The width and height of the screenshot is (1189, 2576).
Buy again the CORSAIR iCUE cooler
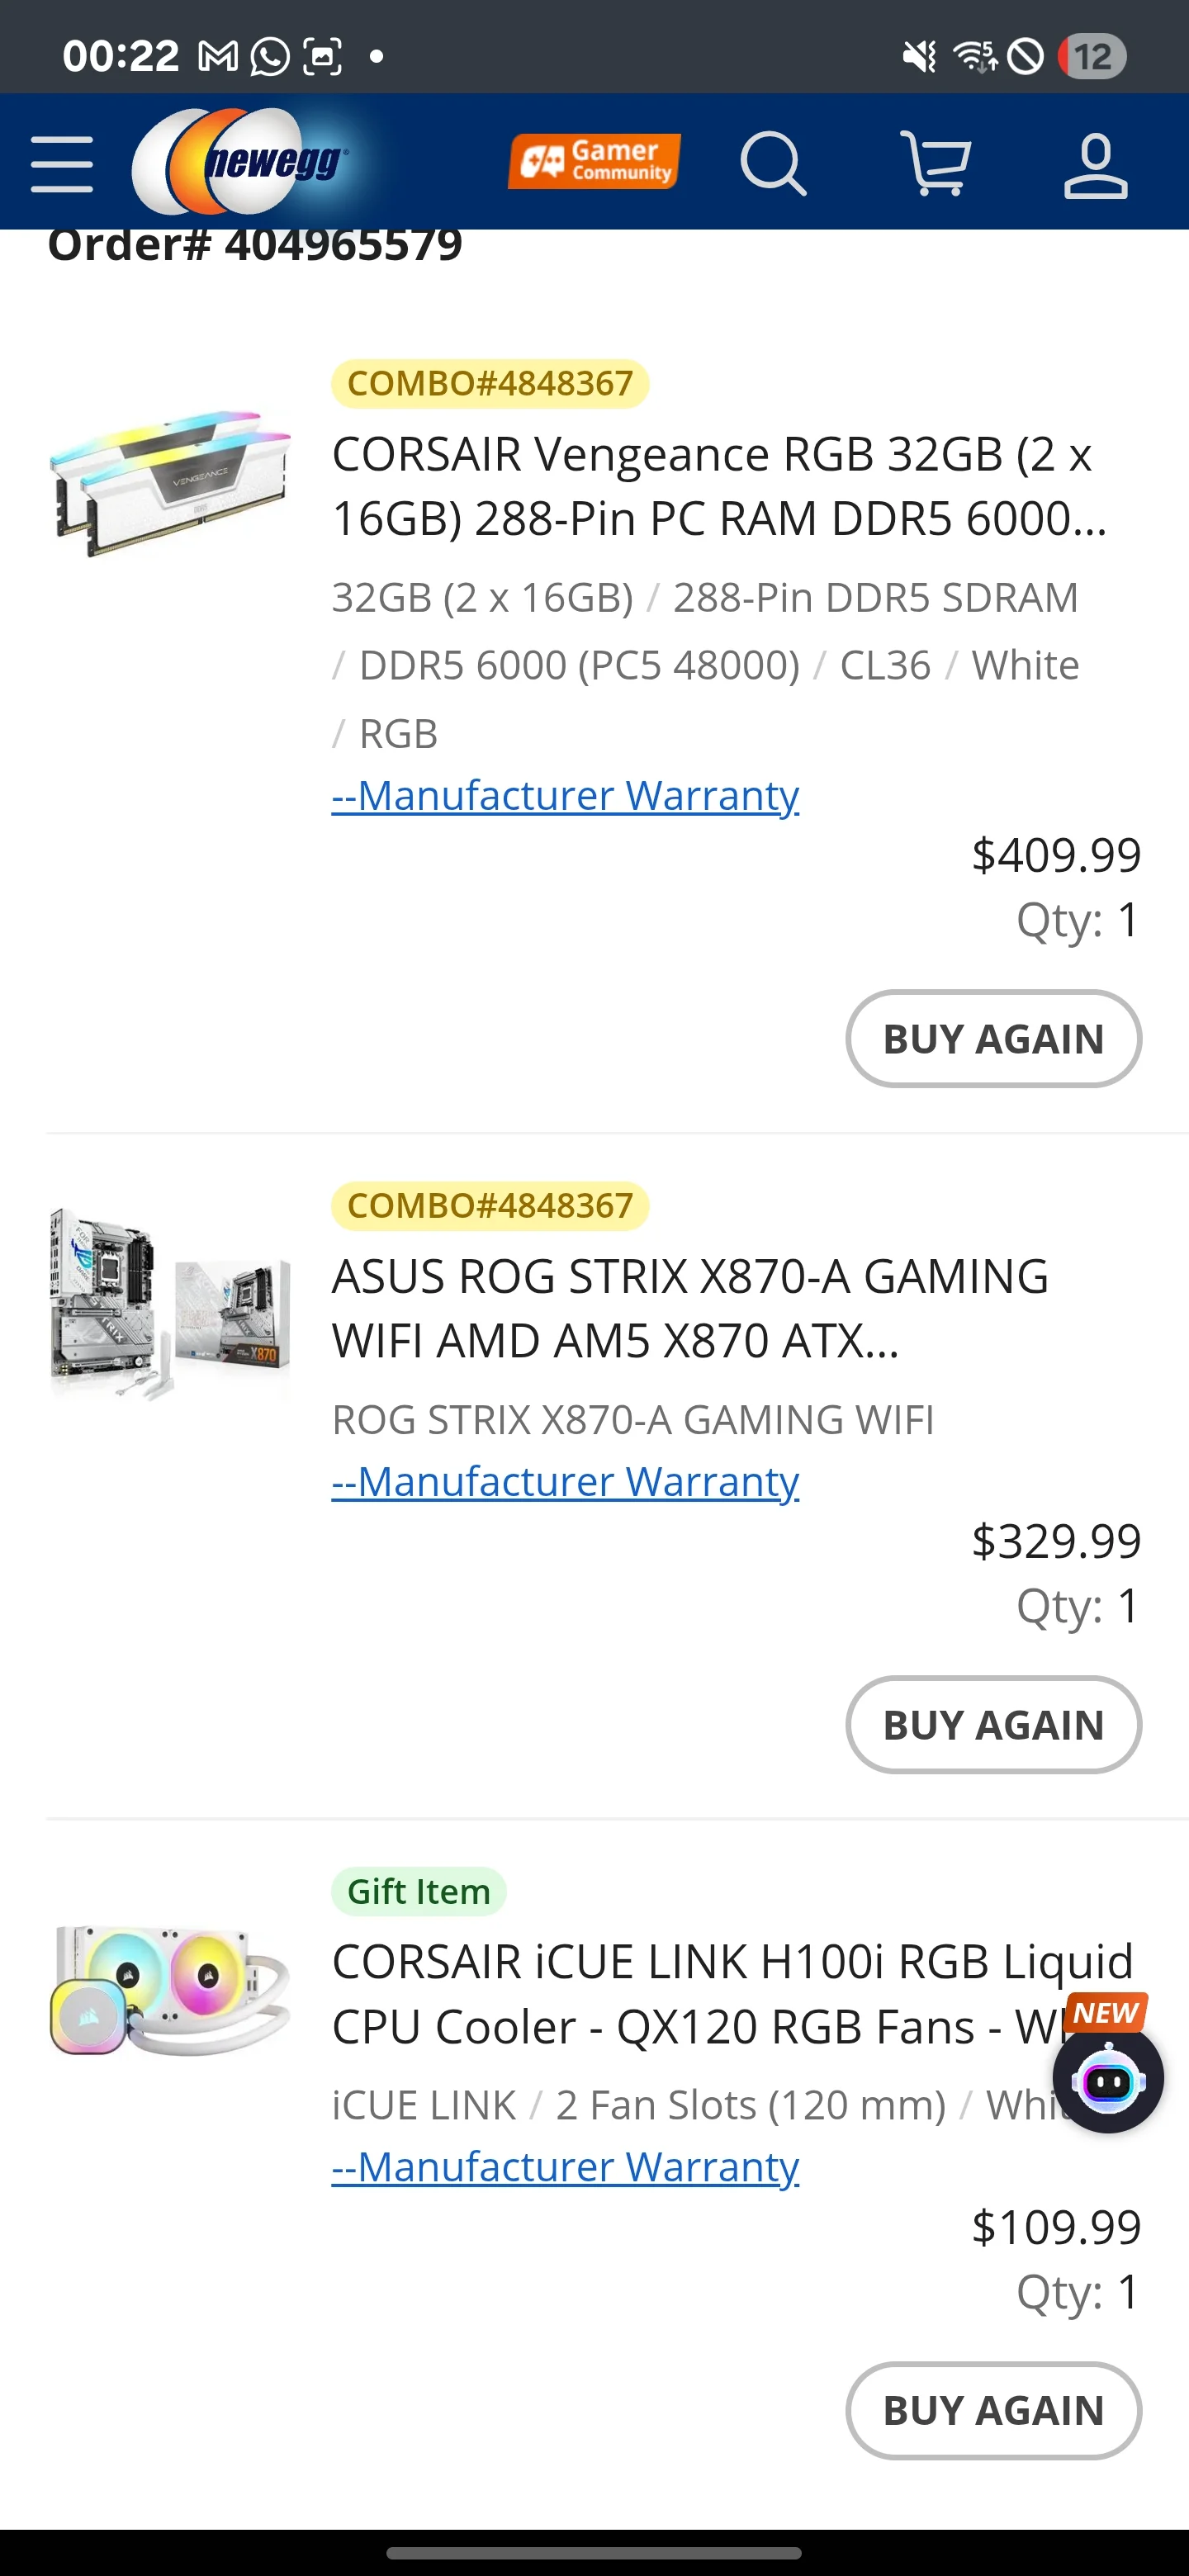(x=993, y=2410)
